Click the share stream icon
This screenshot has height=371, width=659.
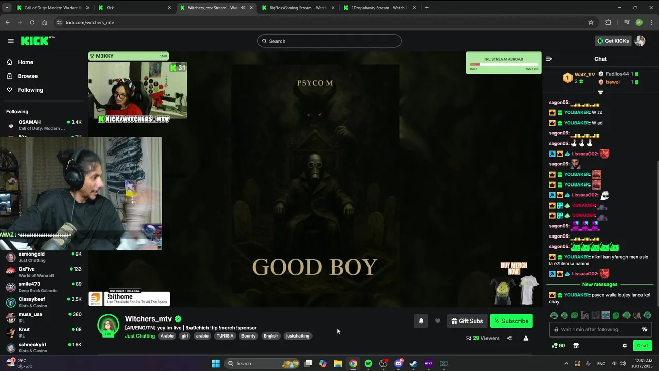click(509, 338)
